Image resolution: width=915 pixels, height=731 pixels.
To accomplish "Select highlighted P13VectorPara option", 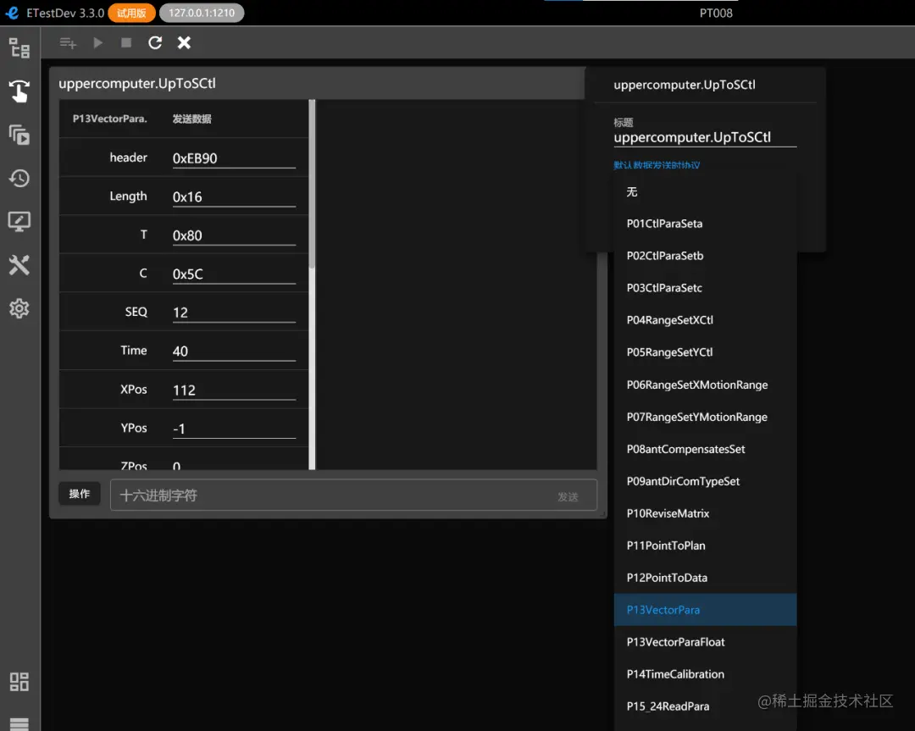I will (x=705, y=610).
